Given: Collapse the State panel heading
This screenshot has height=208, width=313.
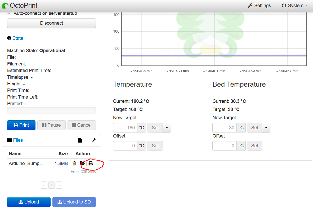Looking at the screenshot, I should click(x=18, y=38).
